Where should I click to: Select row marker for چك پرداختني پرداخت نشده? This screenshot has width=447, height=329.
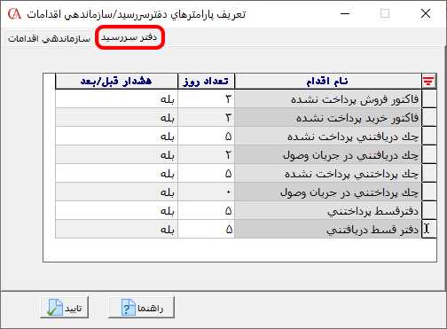point(429,173)
